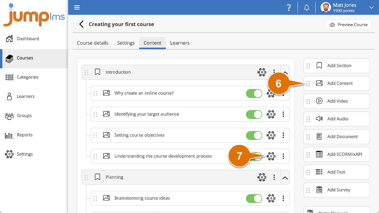The width and height of the screenshot is (379, 213).
Task: Open gear settings for 'Brainstorming course ideas'
Action: tap(271, 199)
